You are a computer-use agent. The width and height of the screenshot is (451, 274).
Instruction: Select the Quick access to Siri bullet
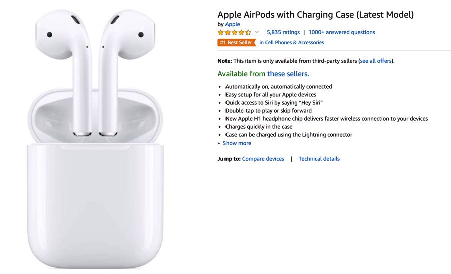274,103
